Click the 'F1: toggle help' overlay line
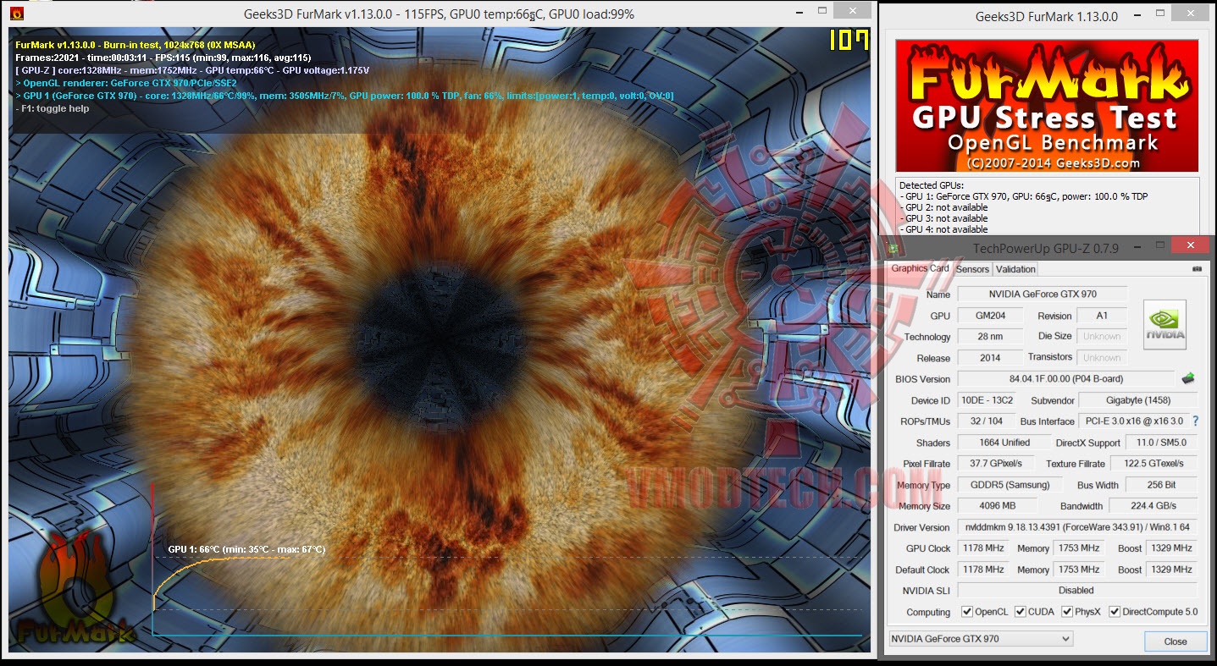The height and width of the screenshot is (666, 1217). click(x=53, y=108)
